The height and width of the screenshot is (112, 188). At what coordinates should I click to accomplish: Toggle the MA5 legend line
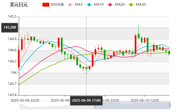coord(75,5)
